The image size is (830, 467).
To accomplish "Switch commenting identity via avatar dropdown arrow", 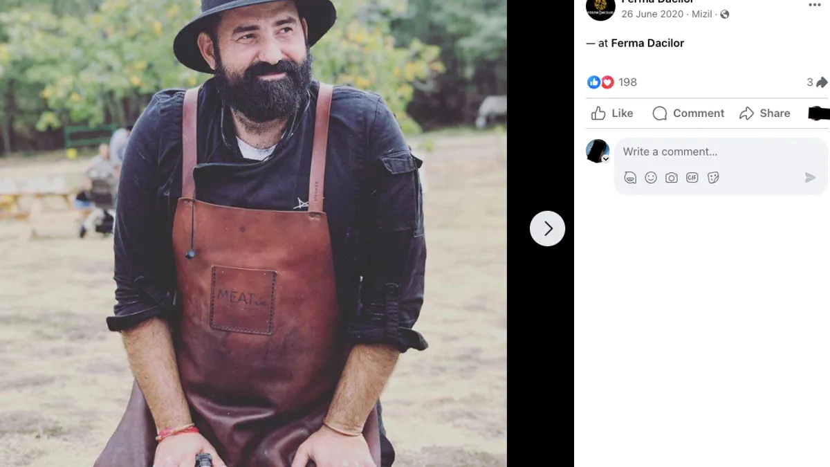I will pyautogui.click(x=605, y=159).
